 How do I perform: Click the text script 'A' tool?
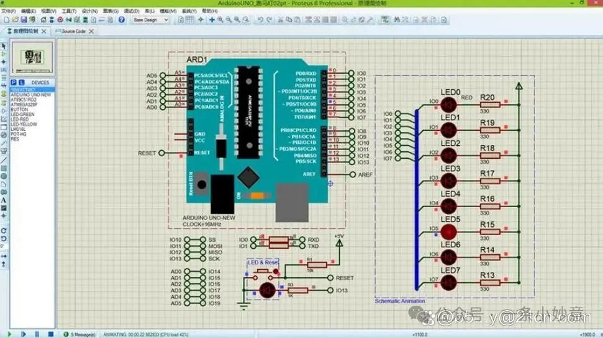click(3, 200)
